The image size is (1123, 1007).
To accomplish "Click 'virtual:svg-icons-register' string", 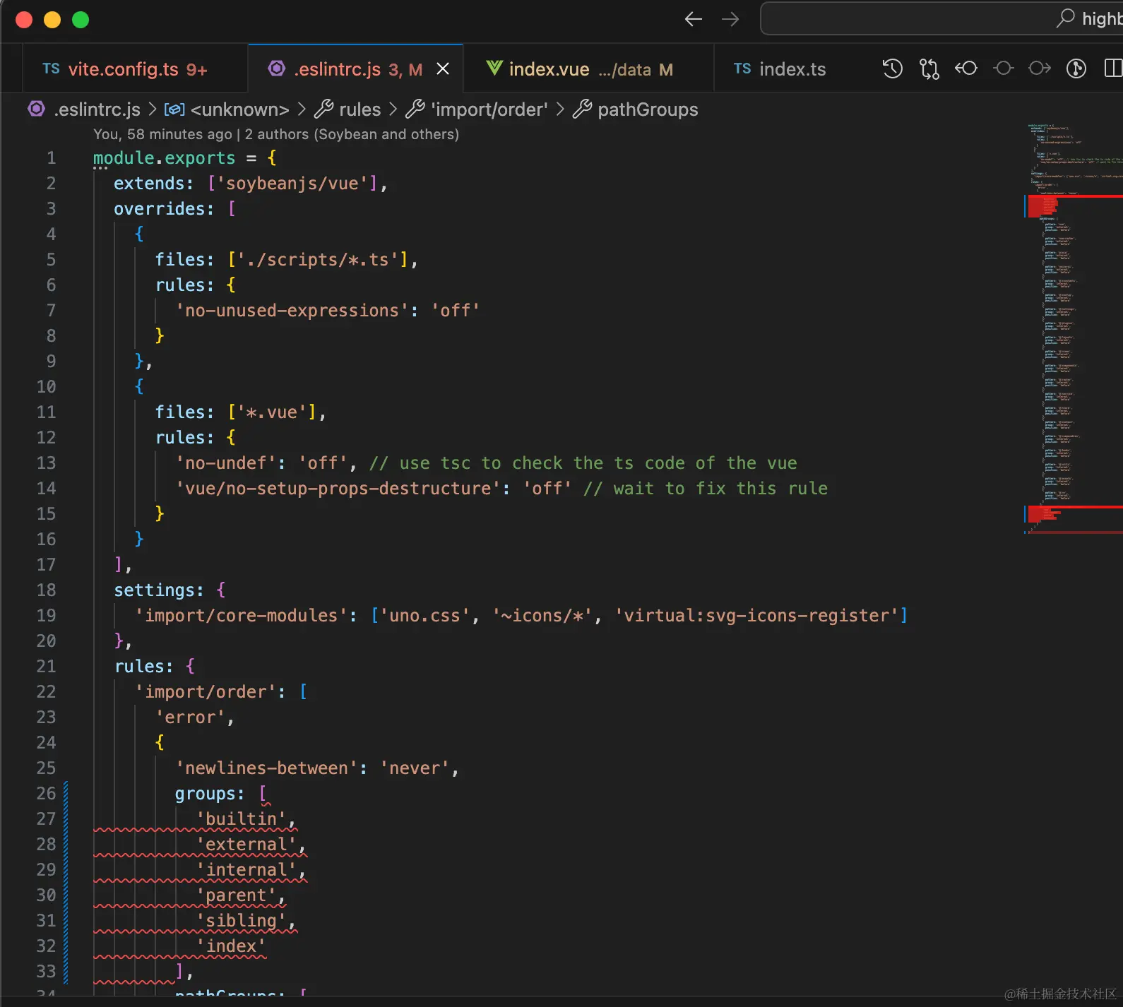I will click(x=756, y=615).
